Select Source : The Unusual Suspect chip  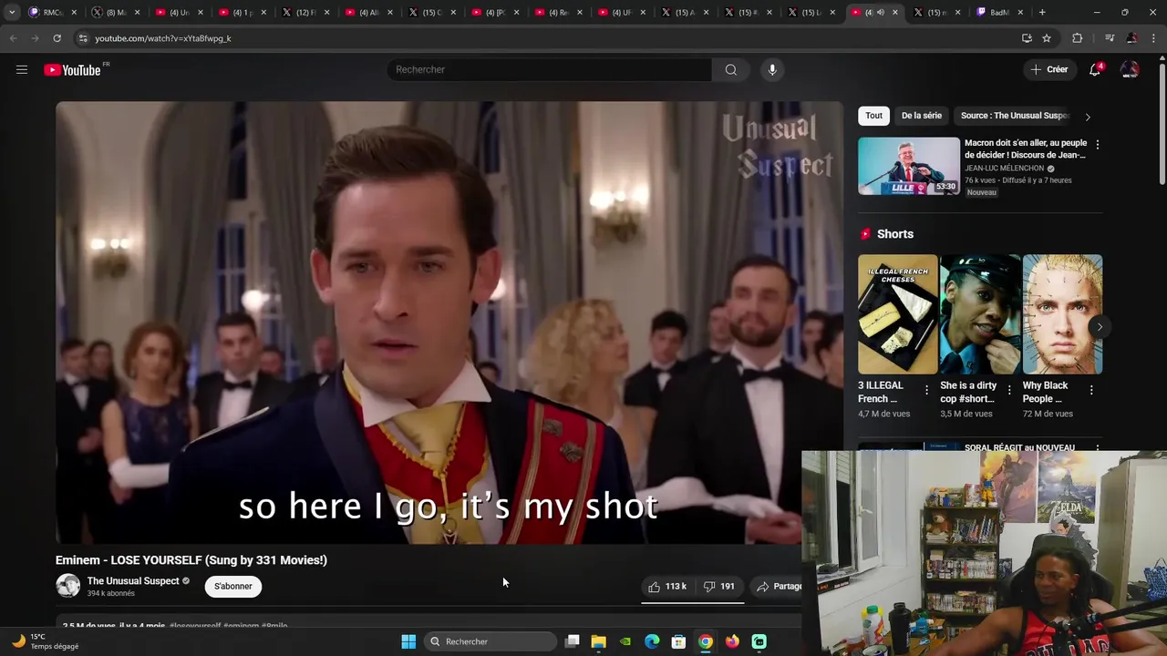pyautogui.click(x=1015, y=116)
